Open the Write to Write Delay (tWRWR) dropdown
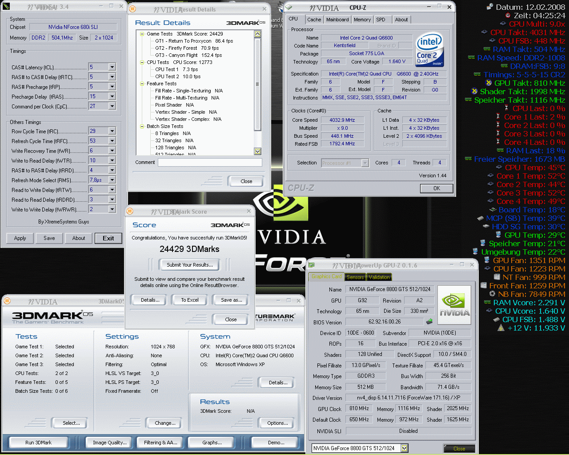Viewport: 569px width, 455px height. [112, 209]
